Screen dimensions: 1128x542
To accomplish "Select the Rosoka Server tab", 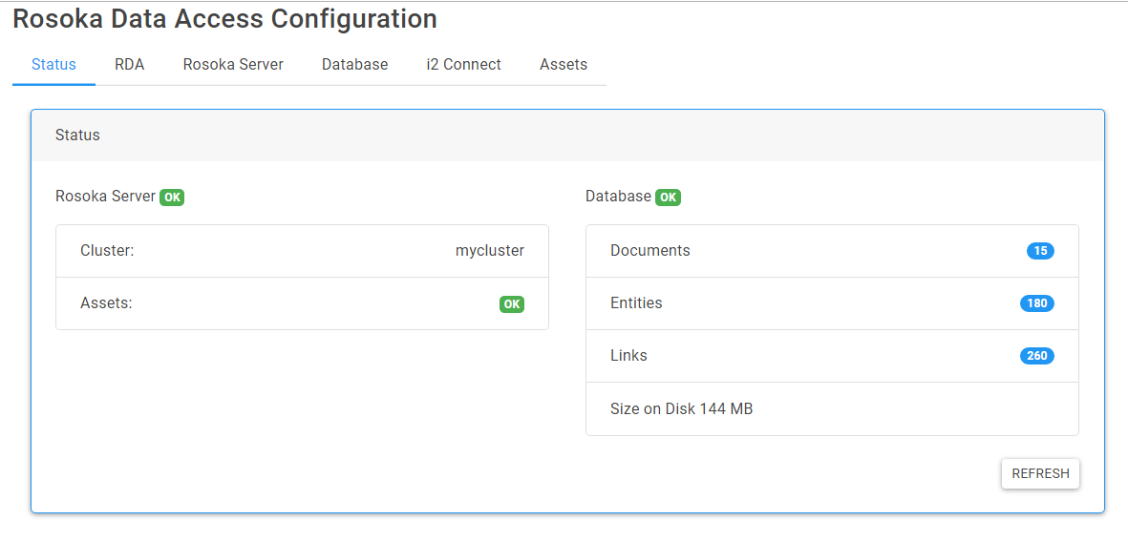I will [233, 65].
